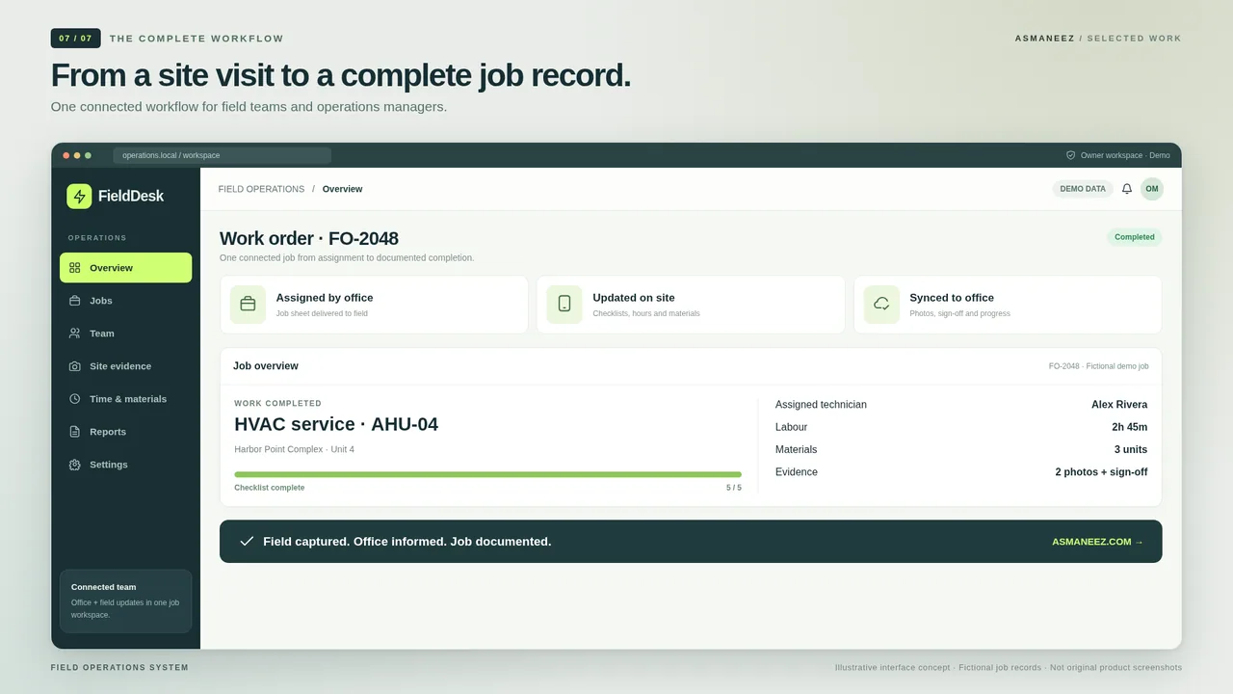
Task: Open the Settings sidebar entry
Action: [125, 465]
